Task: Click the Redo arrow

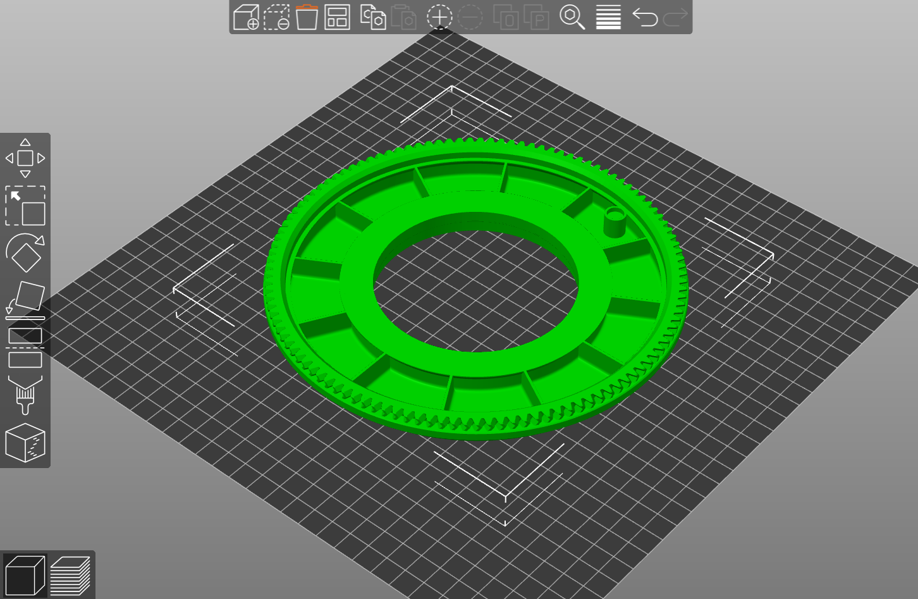Action: pyautogui.click(x=675, y=17)
